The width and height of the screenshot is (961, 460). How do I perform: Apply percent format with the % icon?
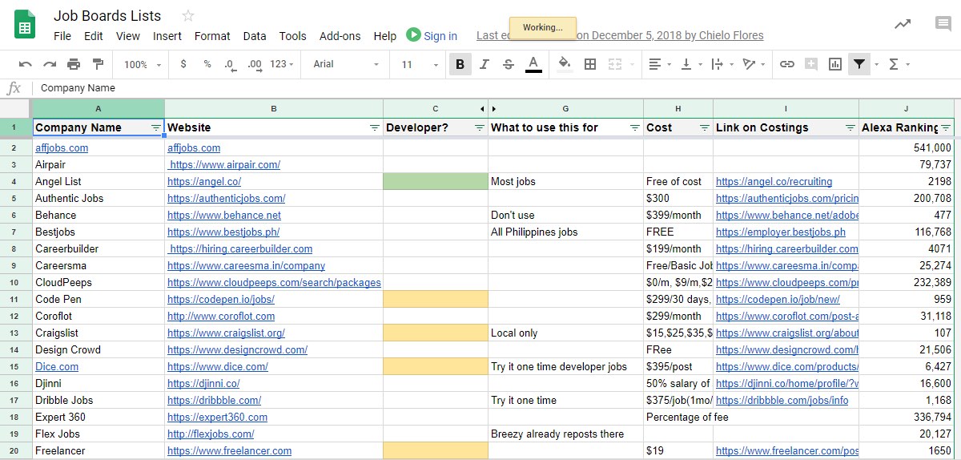click(x=207, y=64)
